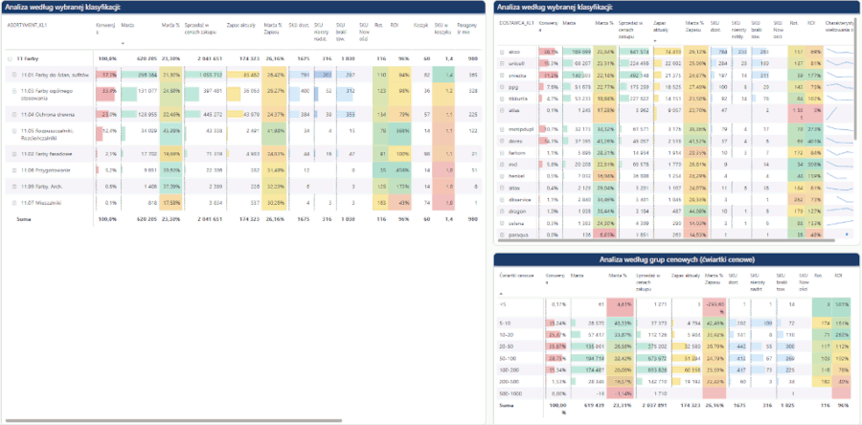Expand 11.01 Farby do ścian, sufitów

[14, 74]
